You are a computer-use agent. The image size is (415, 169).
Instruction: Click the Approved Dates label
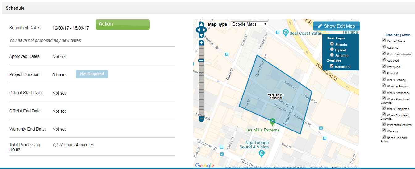point(25,57)
